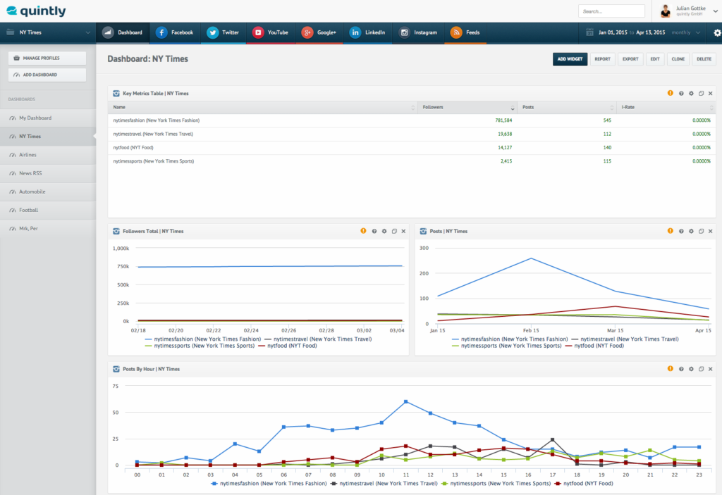Viewport: 722px width, 495px height.
Task: Click the ADD WIDGET button
Action: point(570,59)
